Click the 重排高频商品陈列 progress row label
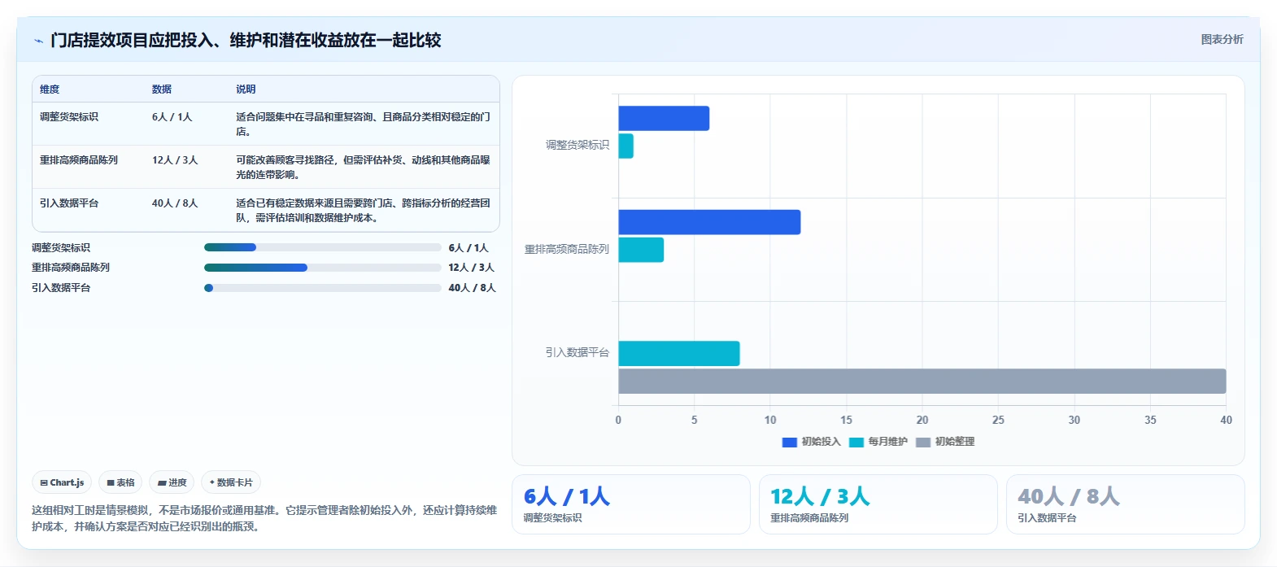 pos(71,268)
